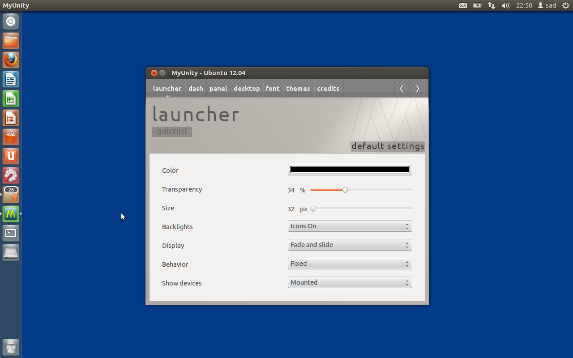Open the Ubuntu Dash home button
This screenshot has width=573, height=358.
coord(11,21)
